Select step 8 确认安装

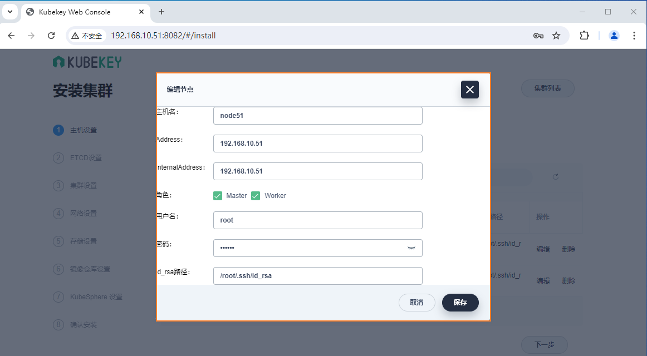(x=75, y=325)
